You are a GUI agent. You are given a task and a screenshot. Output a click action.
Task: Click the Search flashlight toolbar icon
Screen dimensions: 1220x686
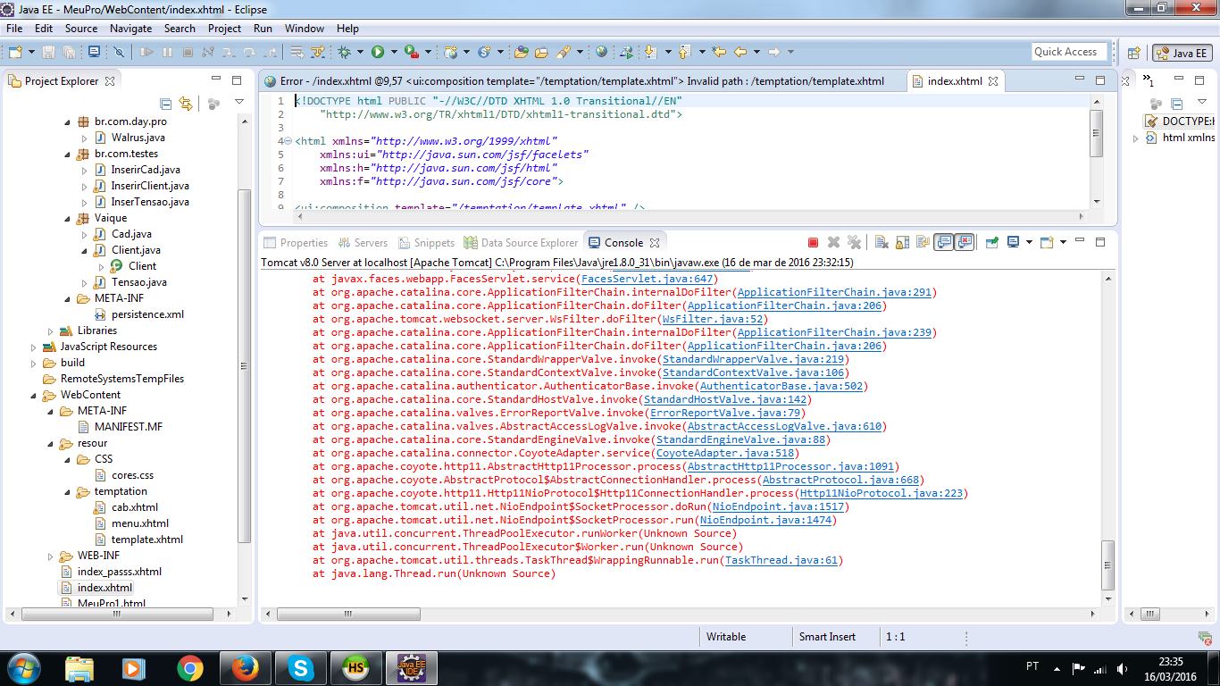click(x=564, y=52)
